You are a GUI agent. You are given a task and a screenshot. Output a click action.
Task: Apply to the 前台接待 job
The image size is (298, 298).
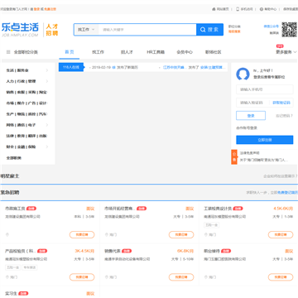pyautogui.click(x=281, y=277)
